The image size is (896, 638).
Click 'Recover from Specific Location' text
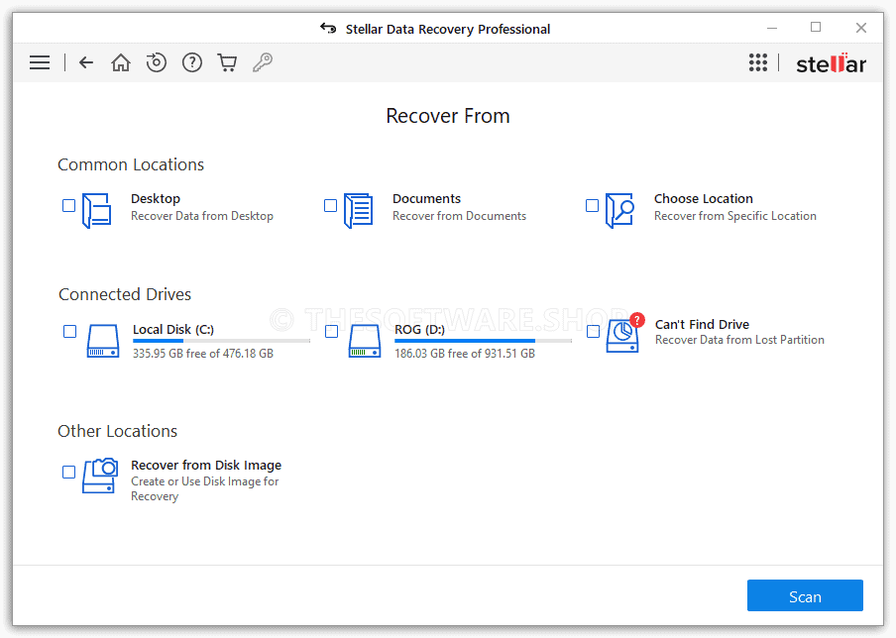pyautogui.click(x=735, y=216)
